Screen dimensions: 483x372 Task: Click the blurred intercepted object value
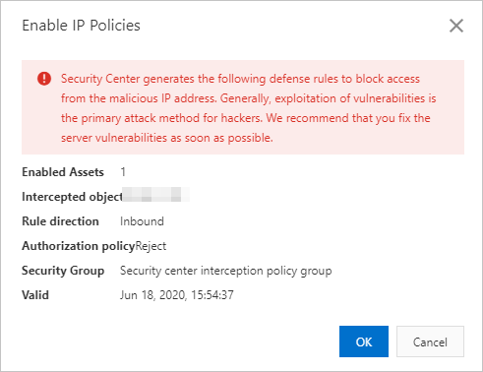[x=155, y=194]
